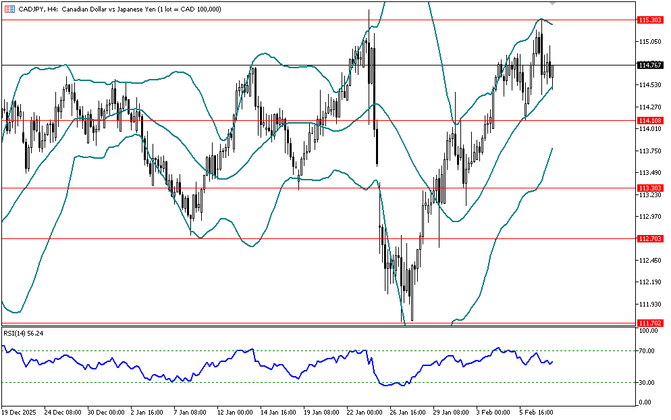Click the black 114.767 current price label
The height and width of the screenshot is (420, 671).
(649, 65)
